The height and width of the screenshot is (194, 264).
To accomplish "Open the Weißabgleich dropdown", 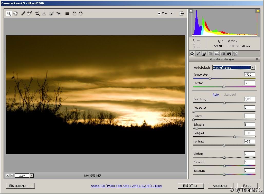I will 253,68.
